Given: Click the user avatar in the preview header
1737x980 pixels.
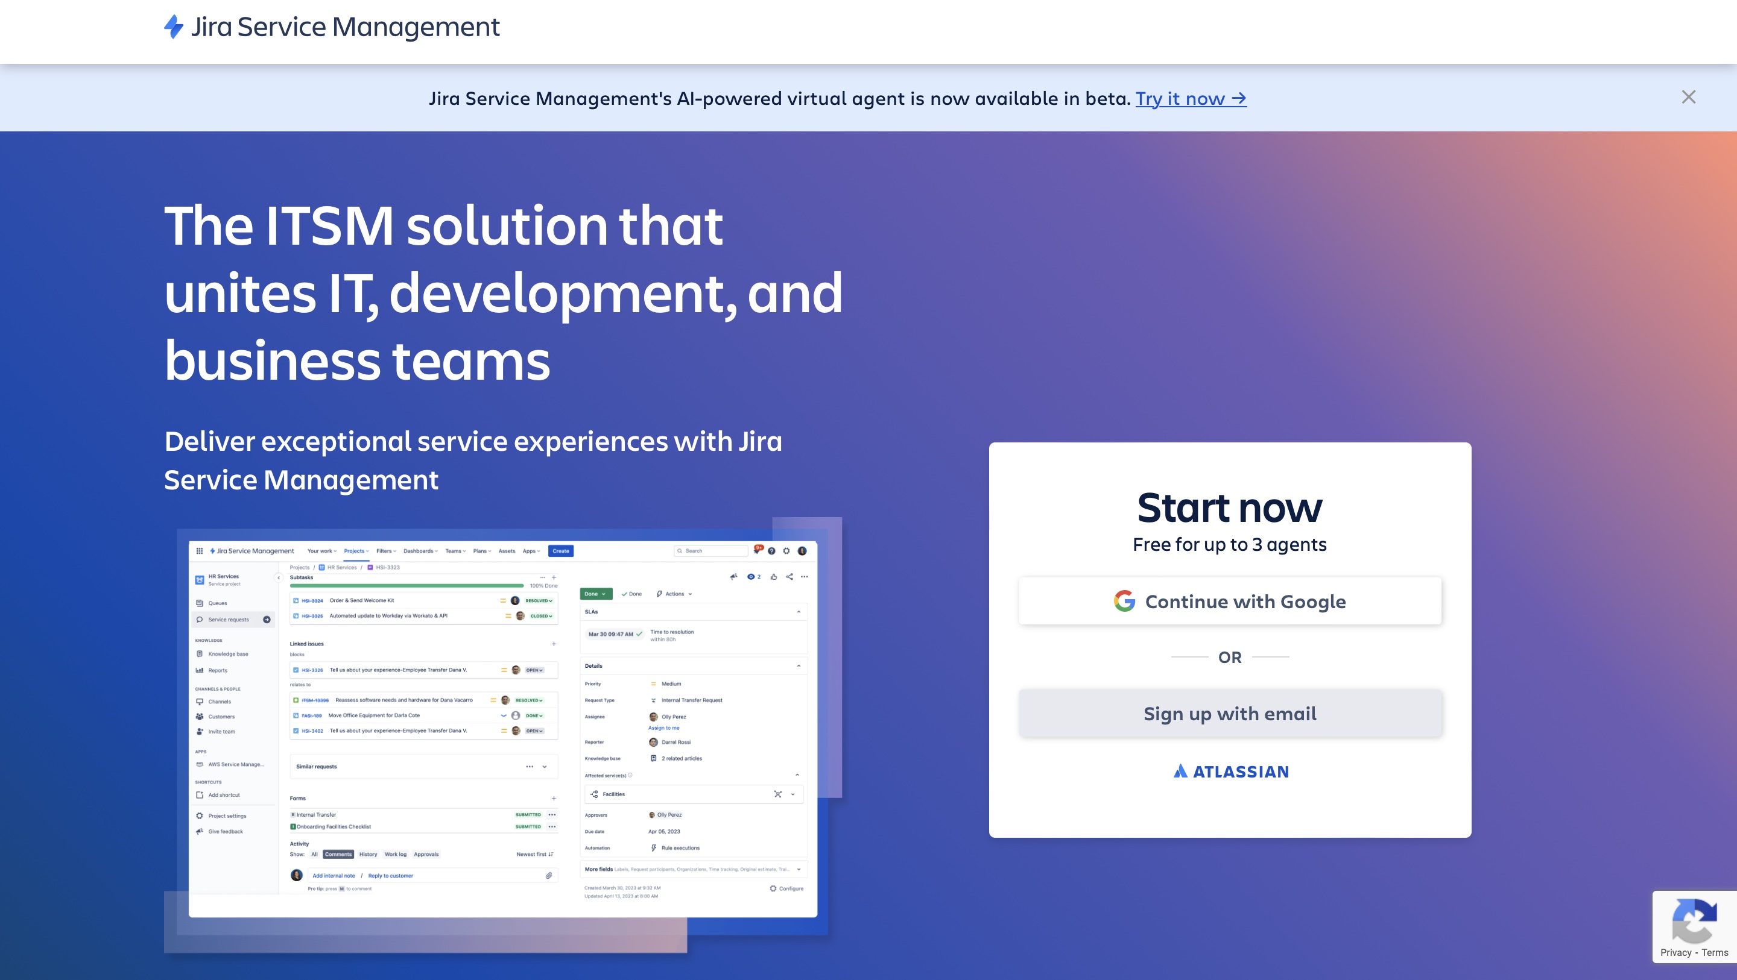Looking at the screenshot, I should pos(802,551).
